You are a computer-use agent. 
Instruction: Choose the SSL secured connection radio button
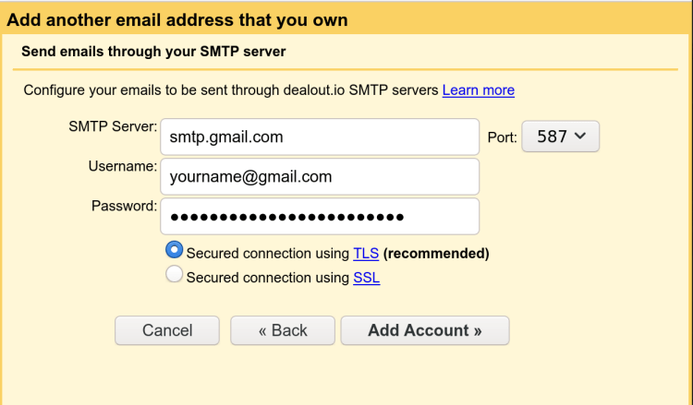point(174,275)
